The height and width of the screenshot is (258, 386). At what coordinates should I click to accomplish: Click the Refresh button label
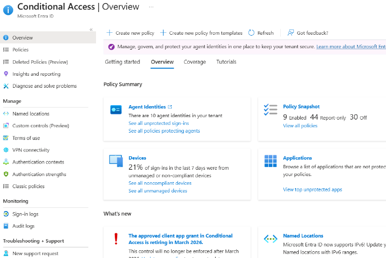tap(265, 33)
